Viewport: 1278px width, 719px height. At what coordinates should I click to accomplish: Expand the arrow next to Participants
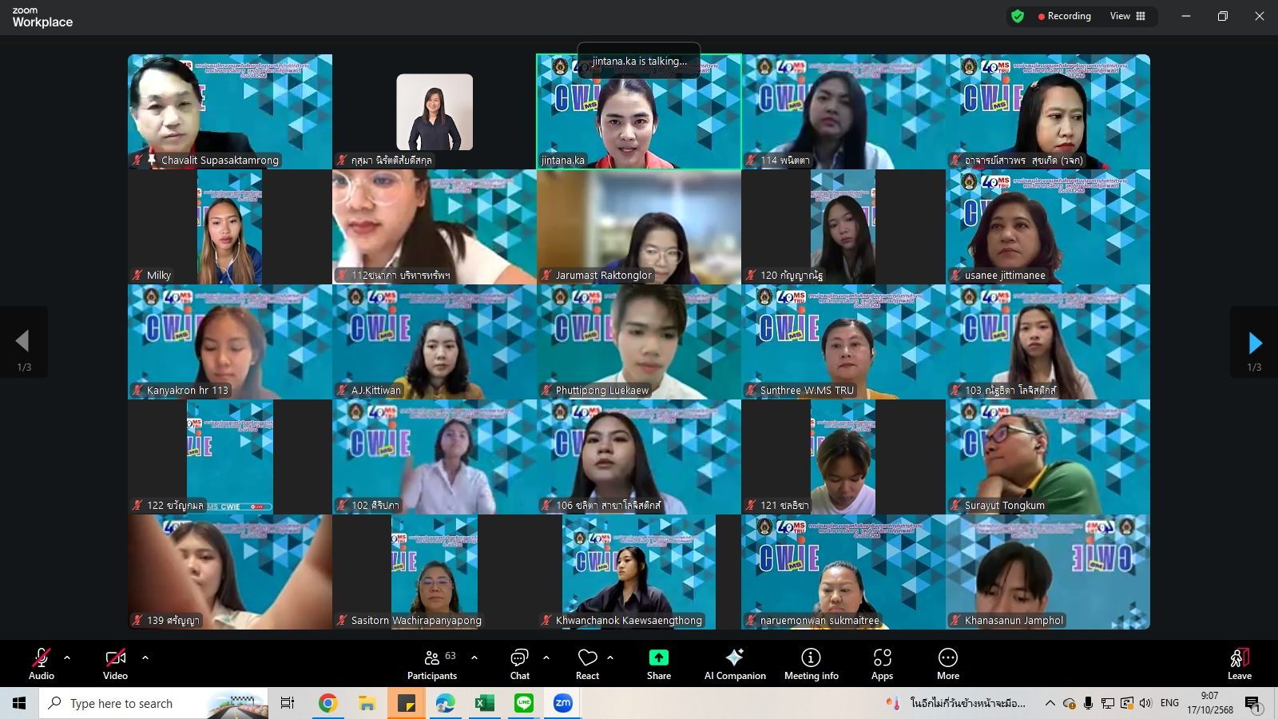[x=474, y=657]
